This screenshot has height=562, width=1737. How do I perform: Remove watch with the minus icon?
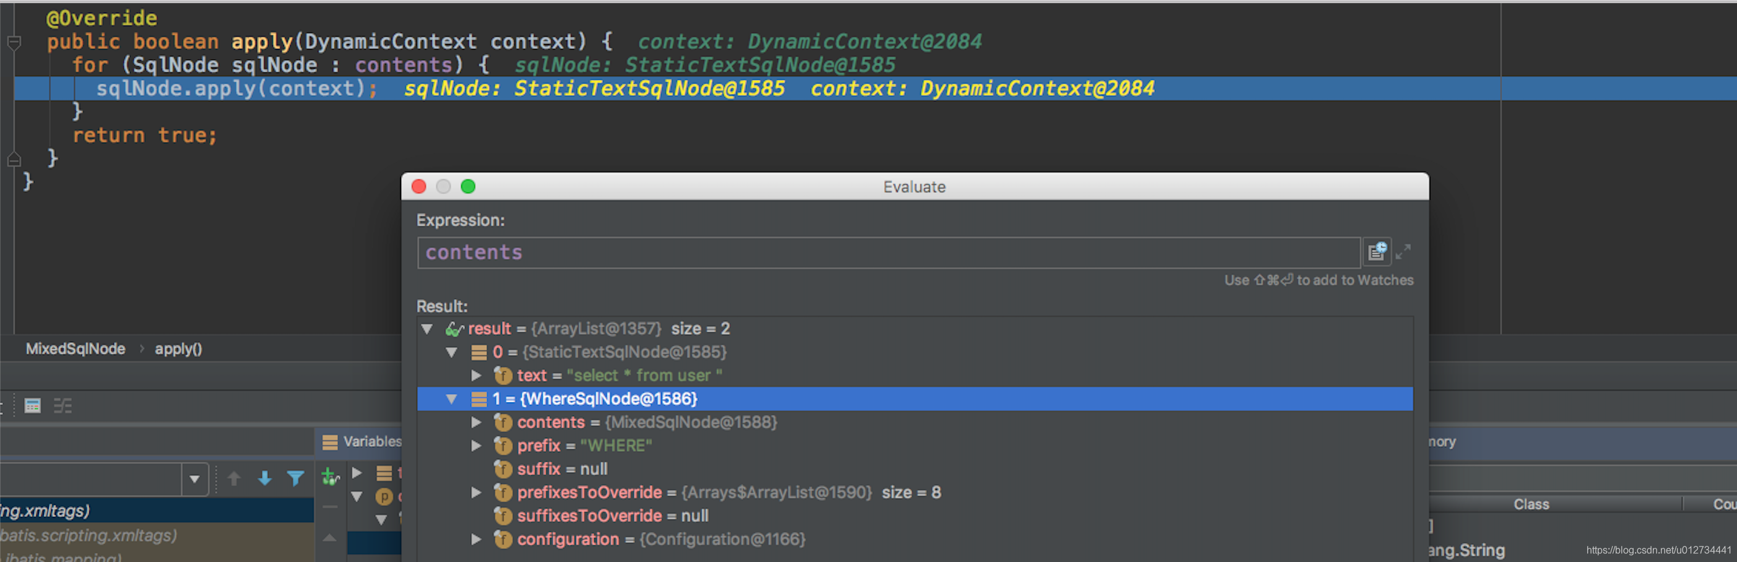tap(331, 507)
